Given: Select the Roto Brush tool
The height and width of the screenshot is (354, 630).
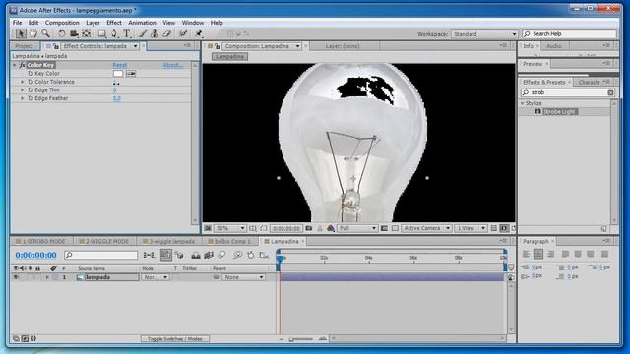Looking at the screenshot, I should tap(184, 34).
